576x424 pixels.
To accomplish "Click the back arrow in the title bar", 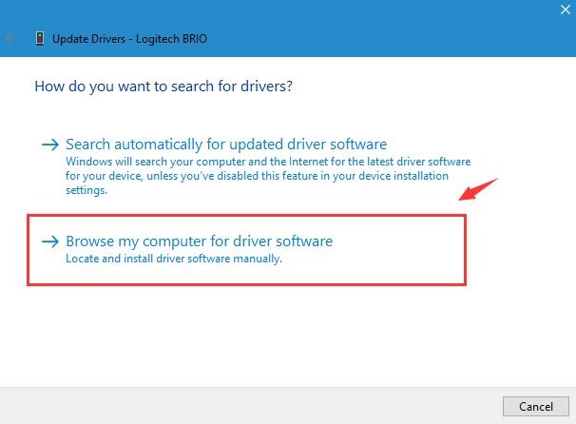I will click(x=11, y=38).
